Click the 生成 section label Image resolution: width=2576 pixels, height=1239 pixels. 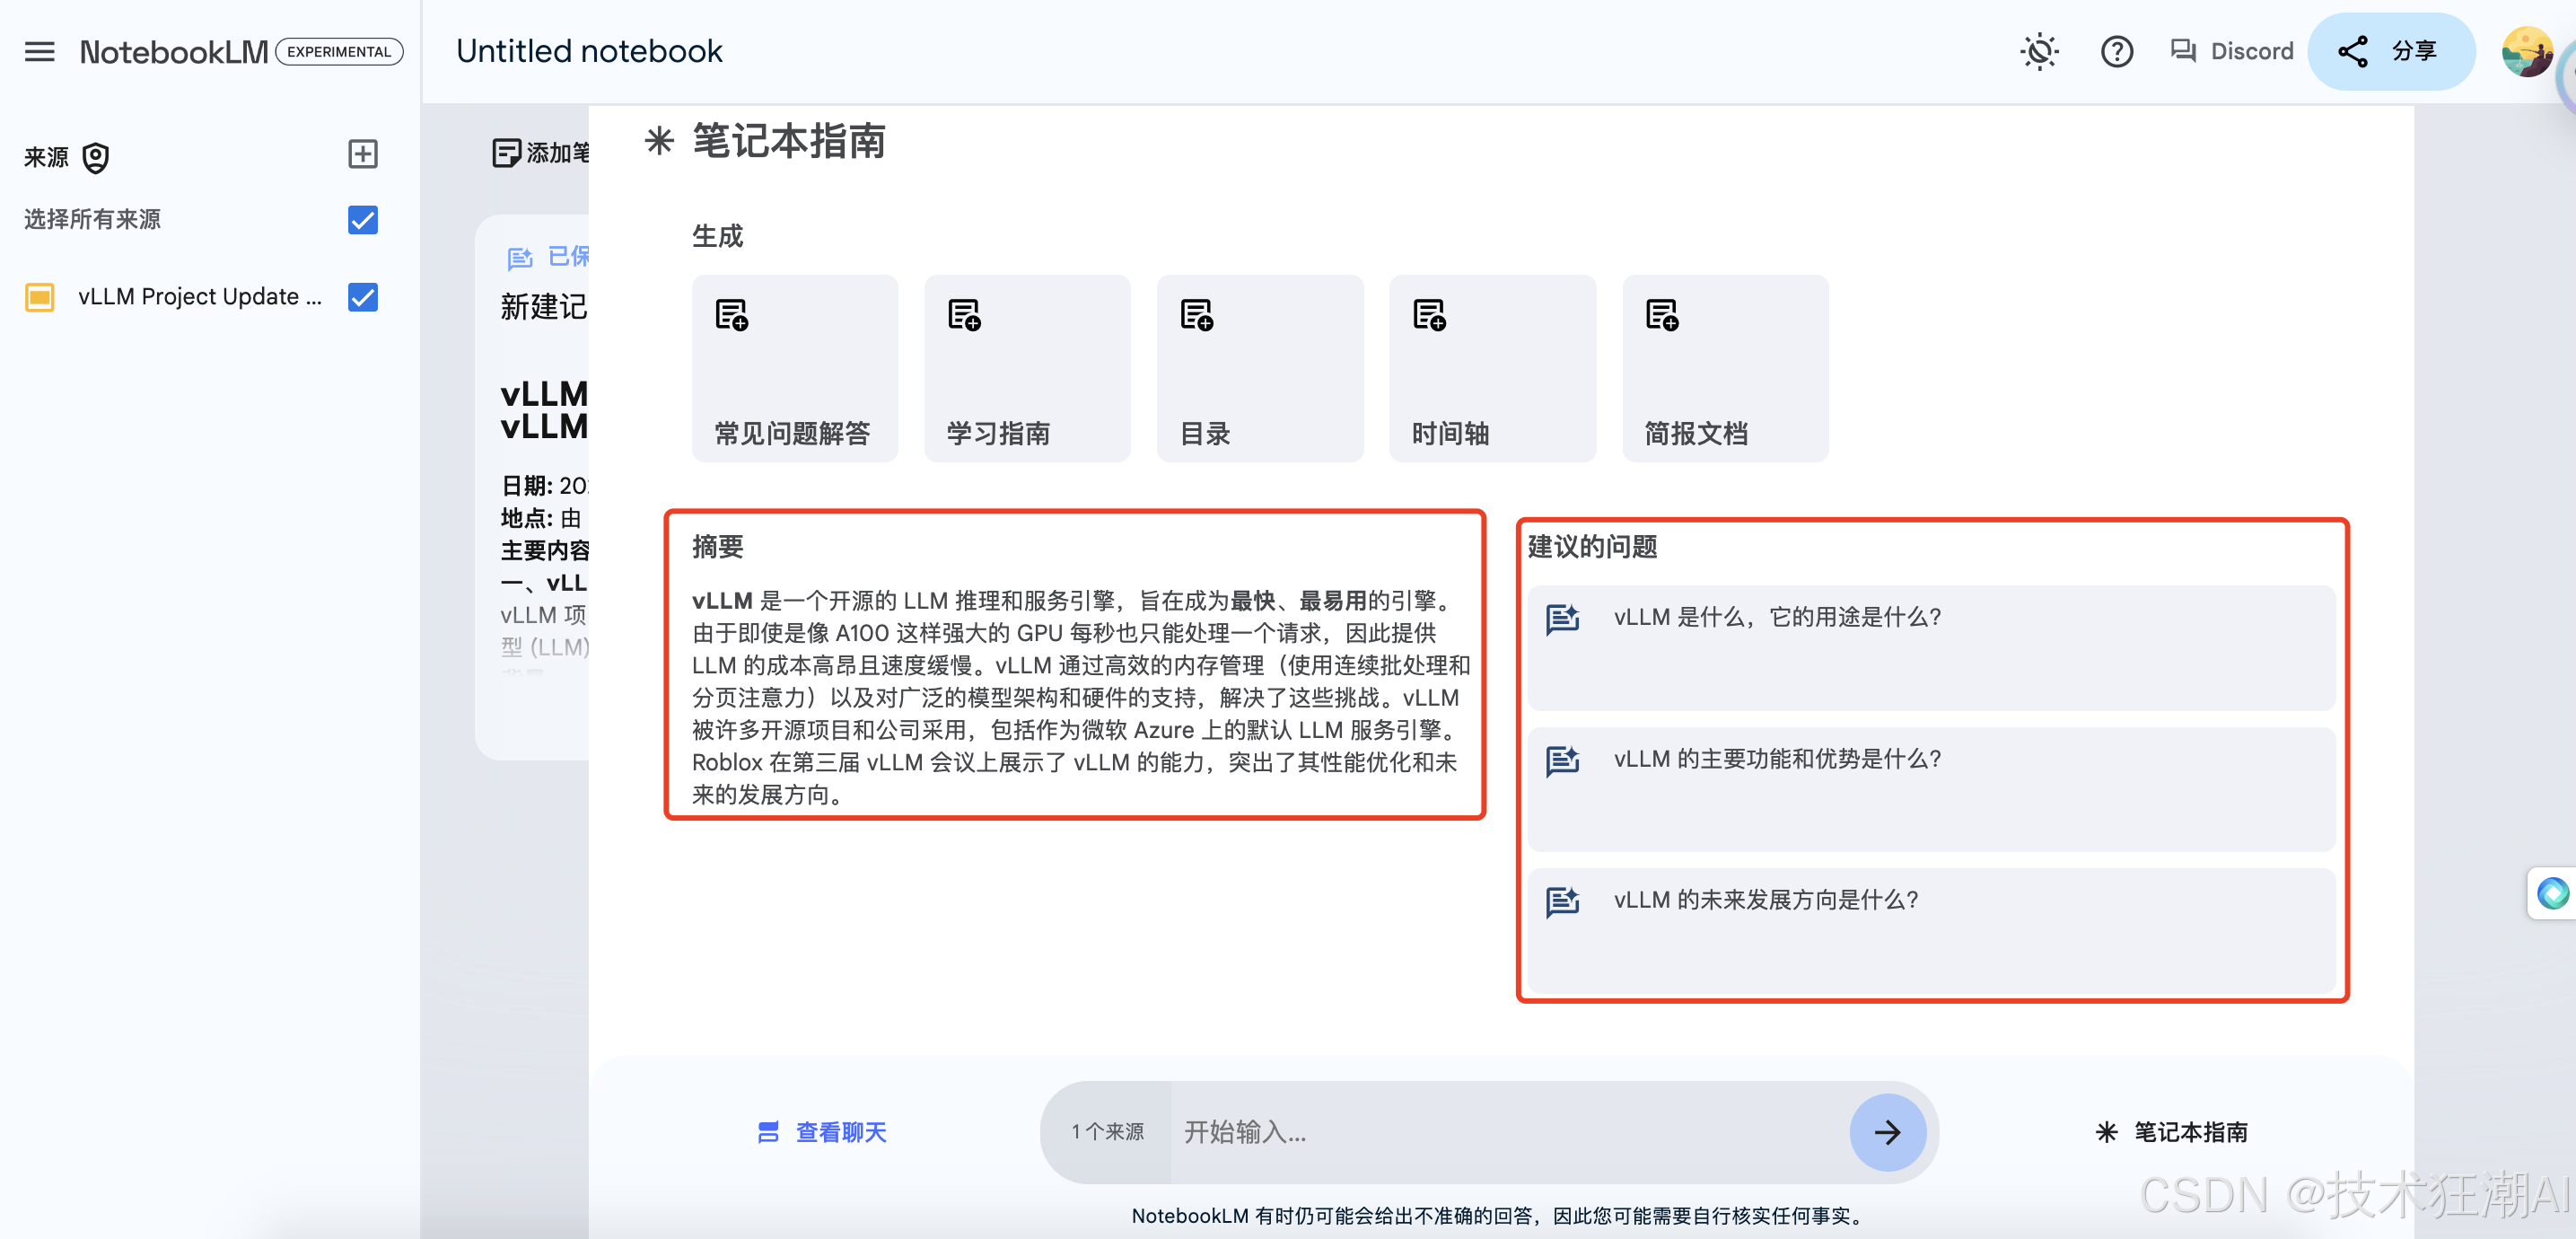(x=718, y=236)
